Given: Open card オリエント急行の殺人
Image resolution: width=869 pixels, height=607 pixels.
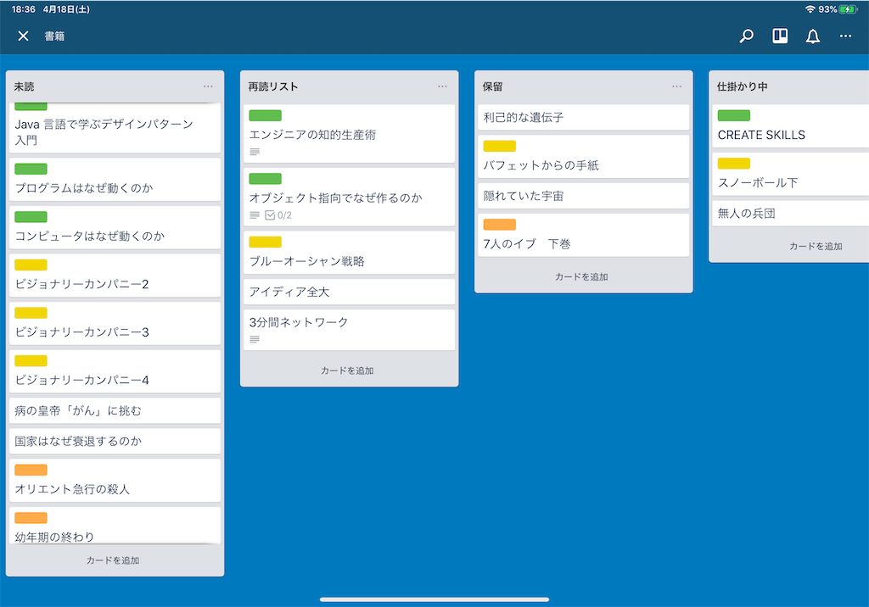Looking at the screenshot, I should point(115,481).
